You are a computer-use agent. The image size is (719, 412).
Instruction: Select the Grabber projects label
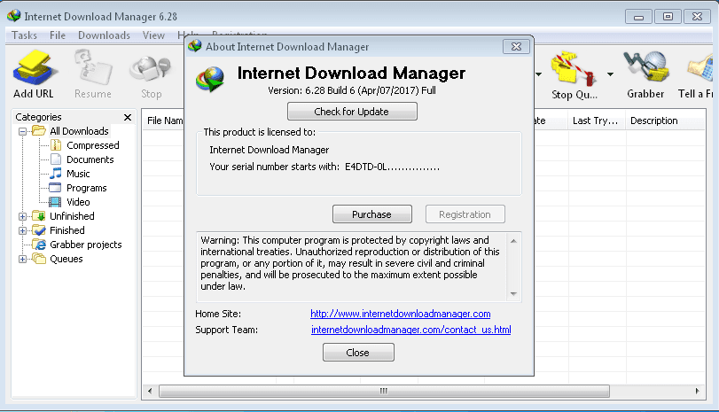click(86, 245)
